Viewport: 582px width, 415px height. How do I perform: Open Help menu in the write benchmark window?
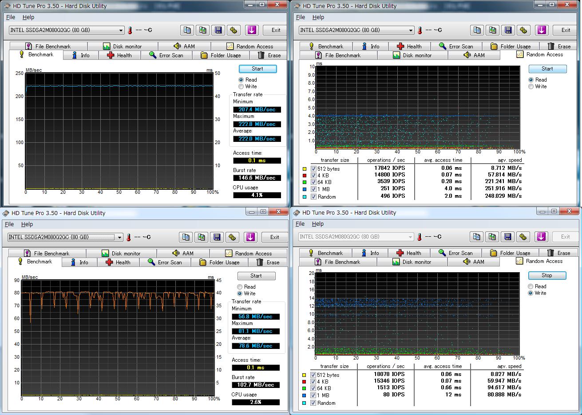27,224
